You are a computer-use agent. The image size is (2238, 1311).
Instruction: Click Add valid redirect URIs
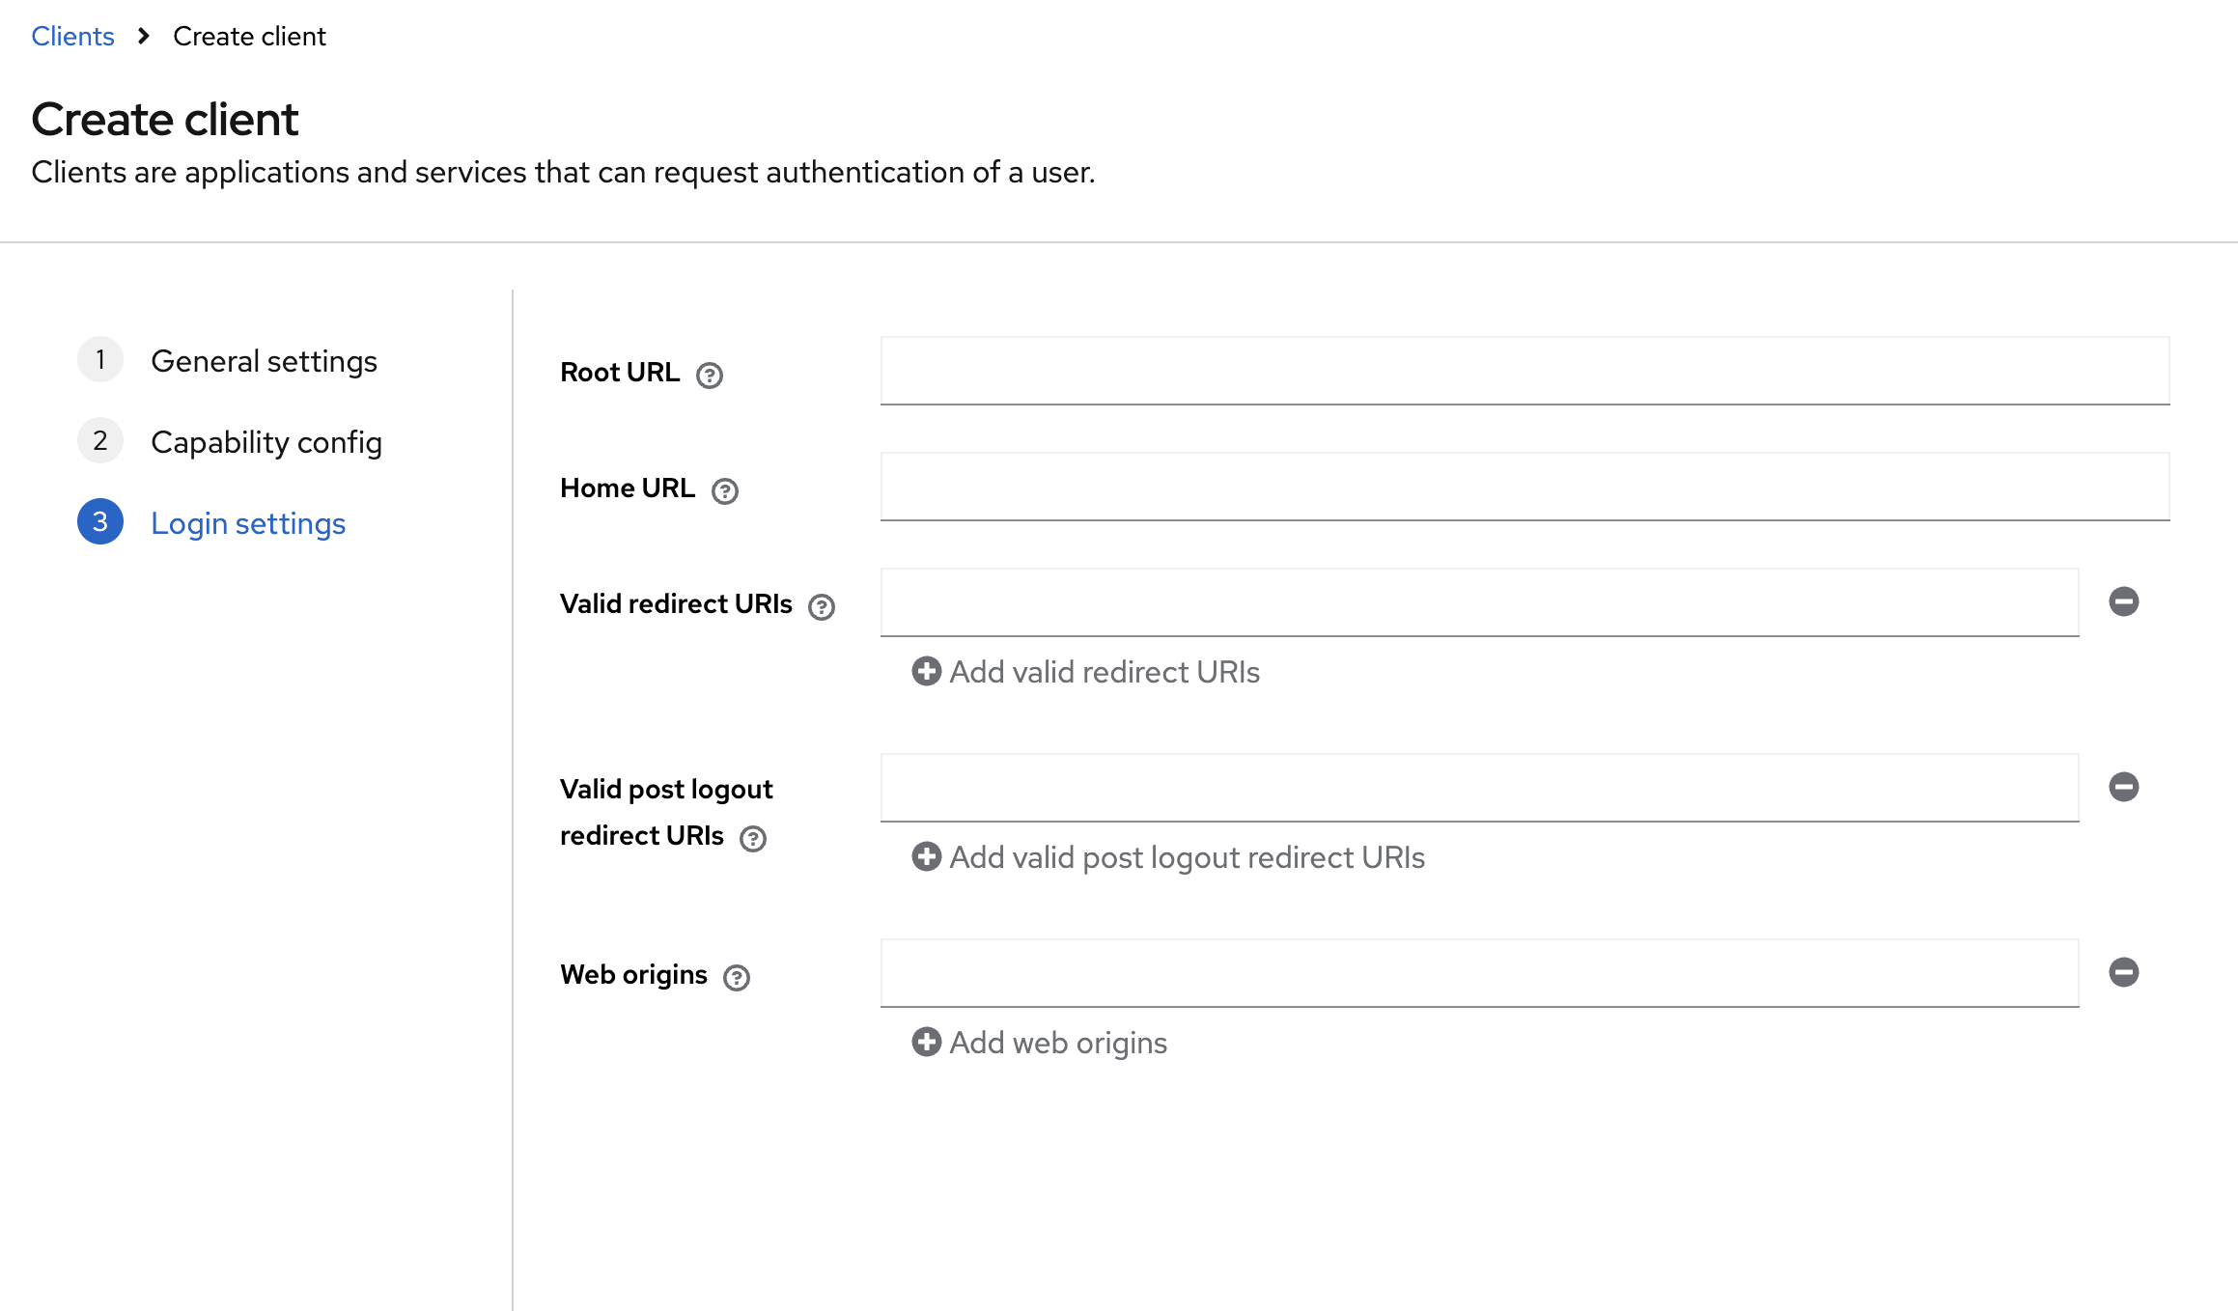(x=1086, y=672)
